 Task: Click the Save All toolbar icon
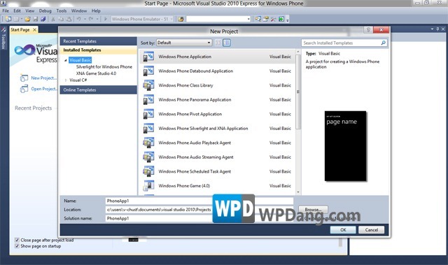coord(43,19)
